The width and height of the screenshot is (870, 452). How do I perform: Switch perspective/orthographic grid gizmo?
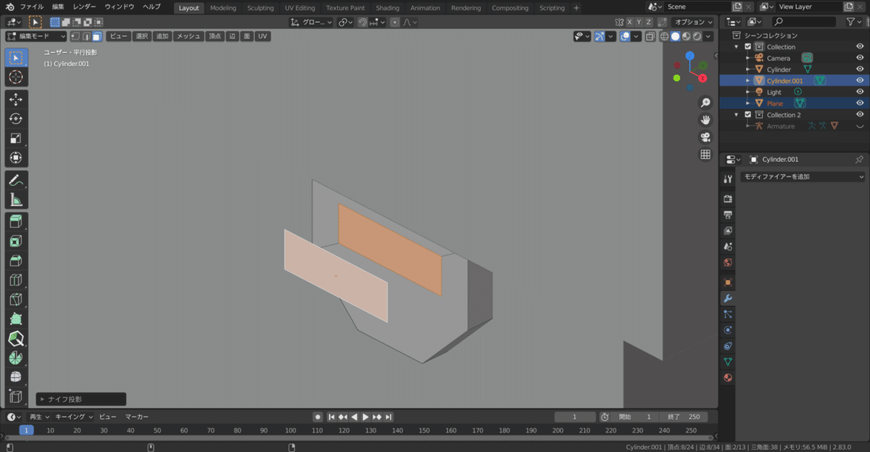click(705, 155)
